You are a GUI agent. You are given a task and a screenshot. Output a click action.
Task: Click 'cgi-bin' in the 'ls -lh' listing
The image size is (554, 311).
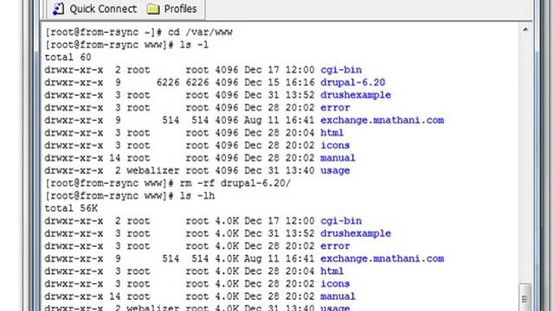point(341,221)
